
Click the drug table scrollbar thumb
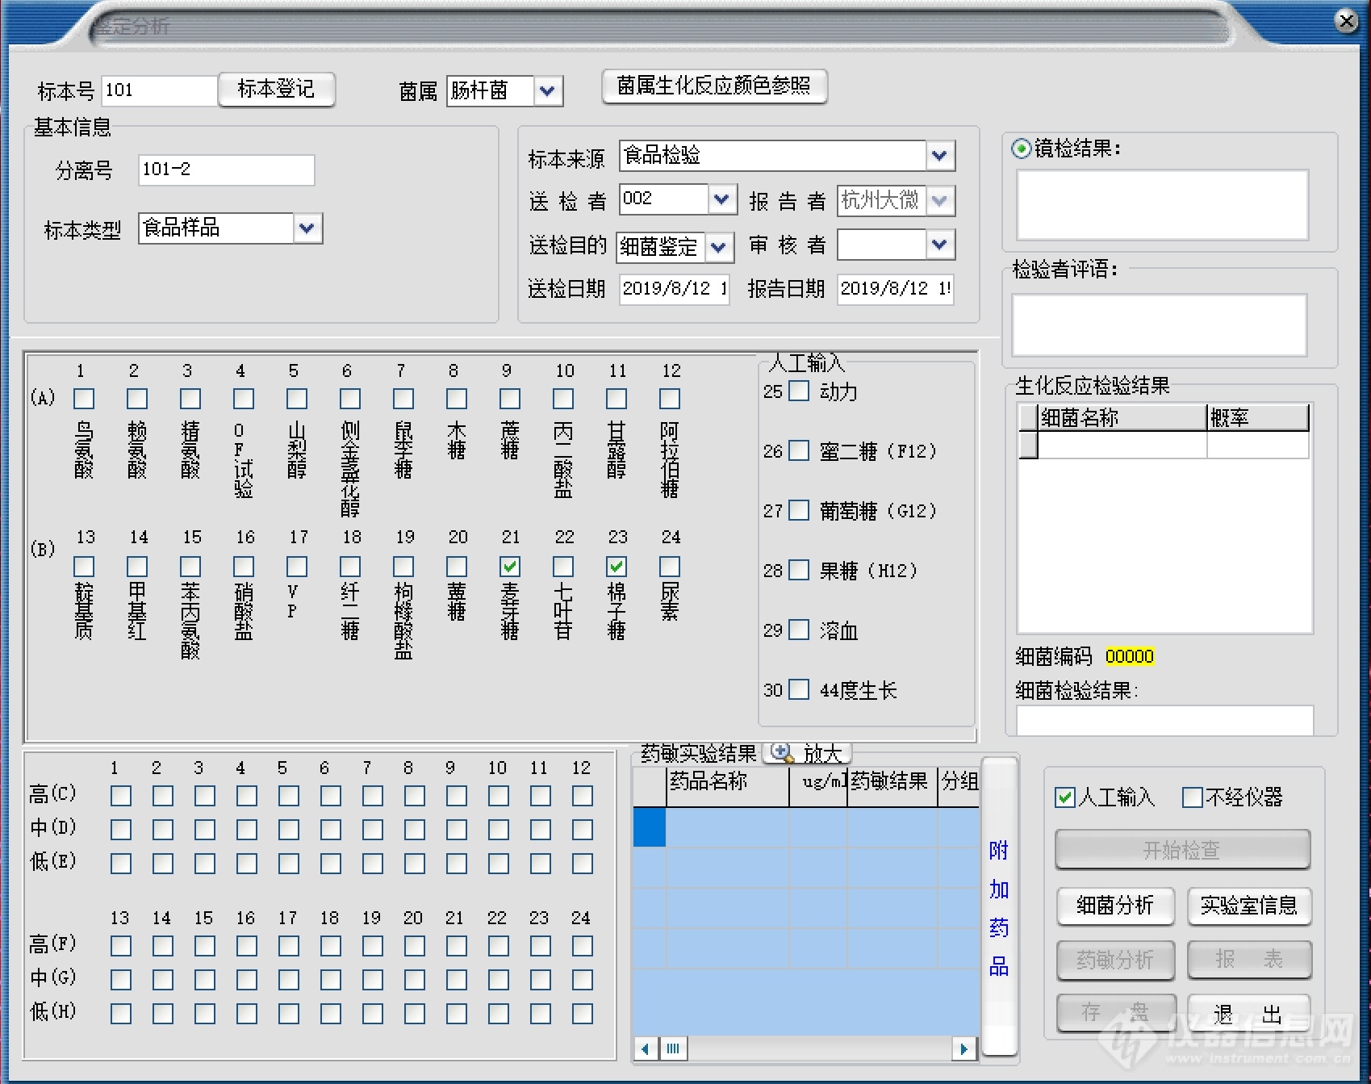pyautogui.click(x=673, y=1048)
